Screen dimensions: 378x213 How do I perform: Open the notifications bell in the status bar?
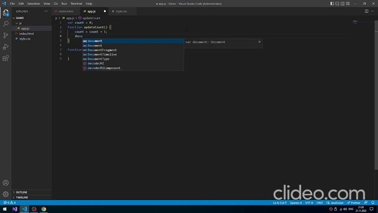point(373,202)
